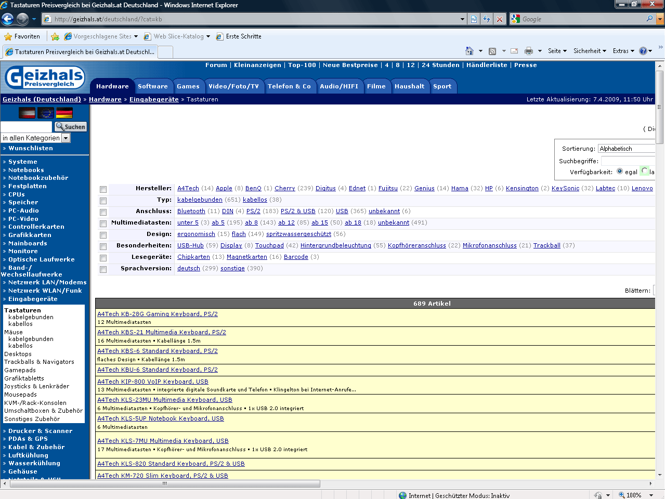Open the kabelgebunden Typ link
The width and height of the screenshot is (665, 499).
pos(200,200)
